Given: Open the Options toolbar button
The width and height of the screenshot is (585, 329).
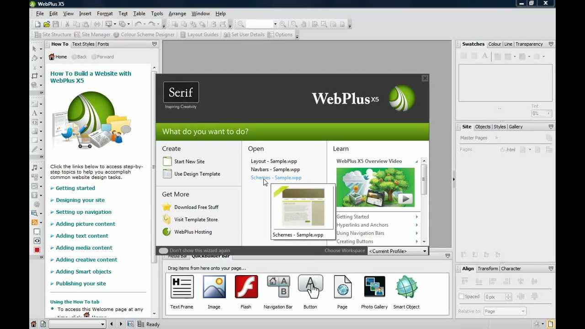Looking at the screenshot, I should coord(280,35).
